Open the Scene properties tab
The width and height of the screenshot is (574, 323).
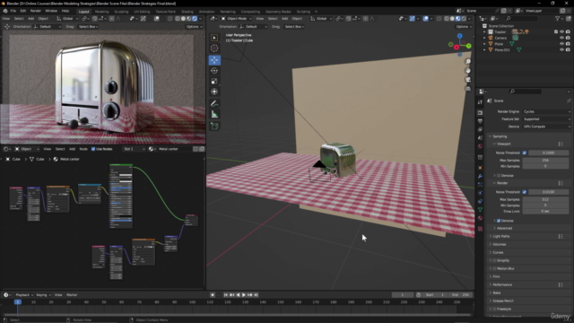click(x=481, y=137)
